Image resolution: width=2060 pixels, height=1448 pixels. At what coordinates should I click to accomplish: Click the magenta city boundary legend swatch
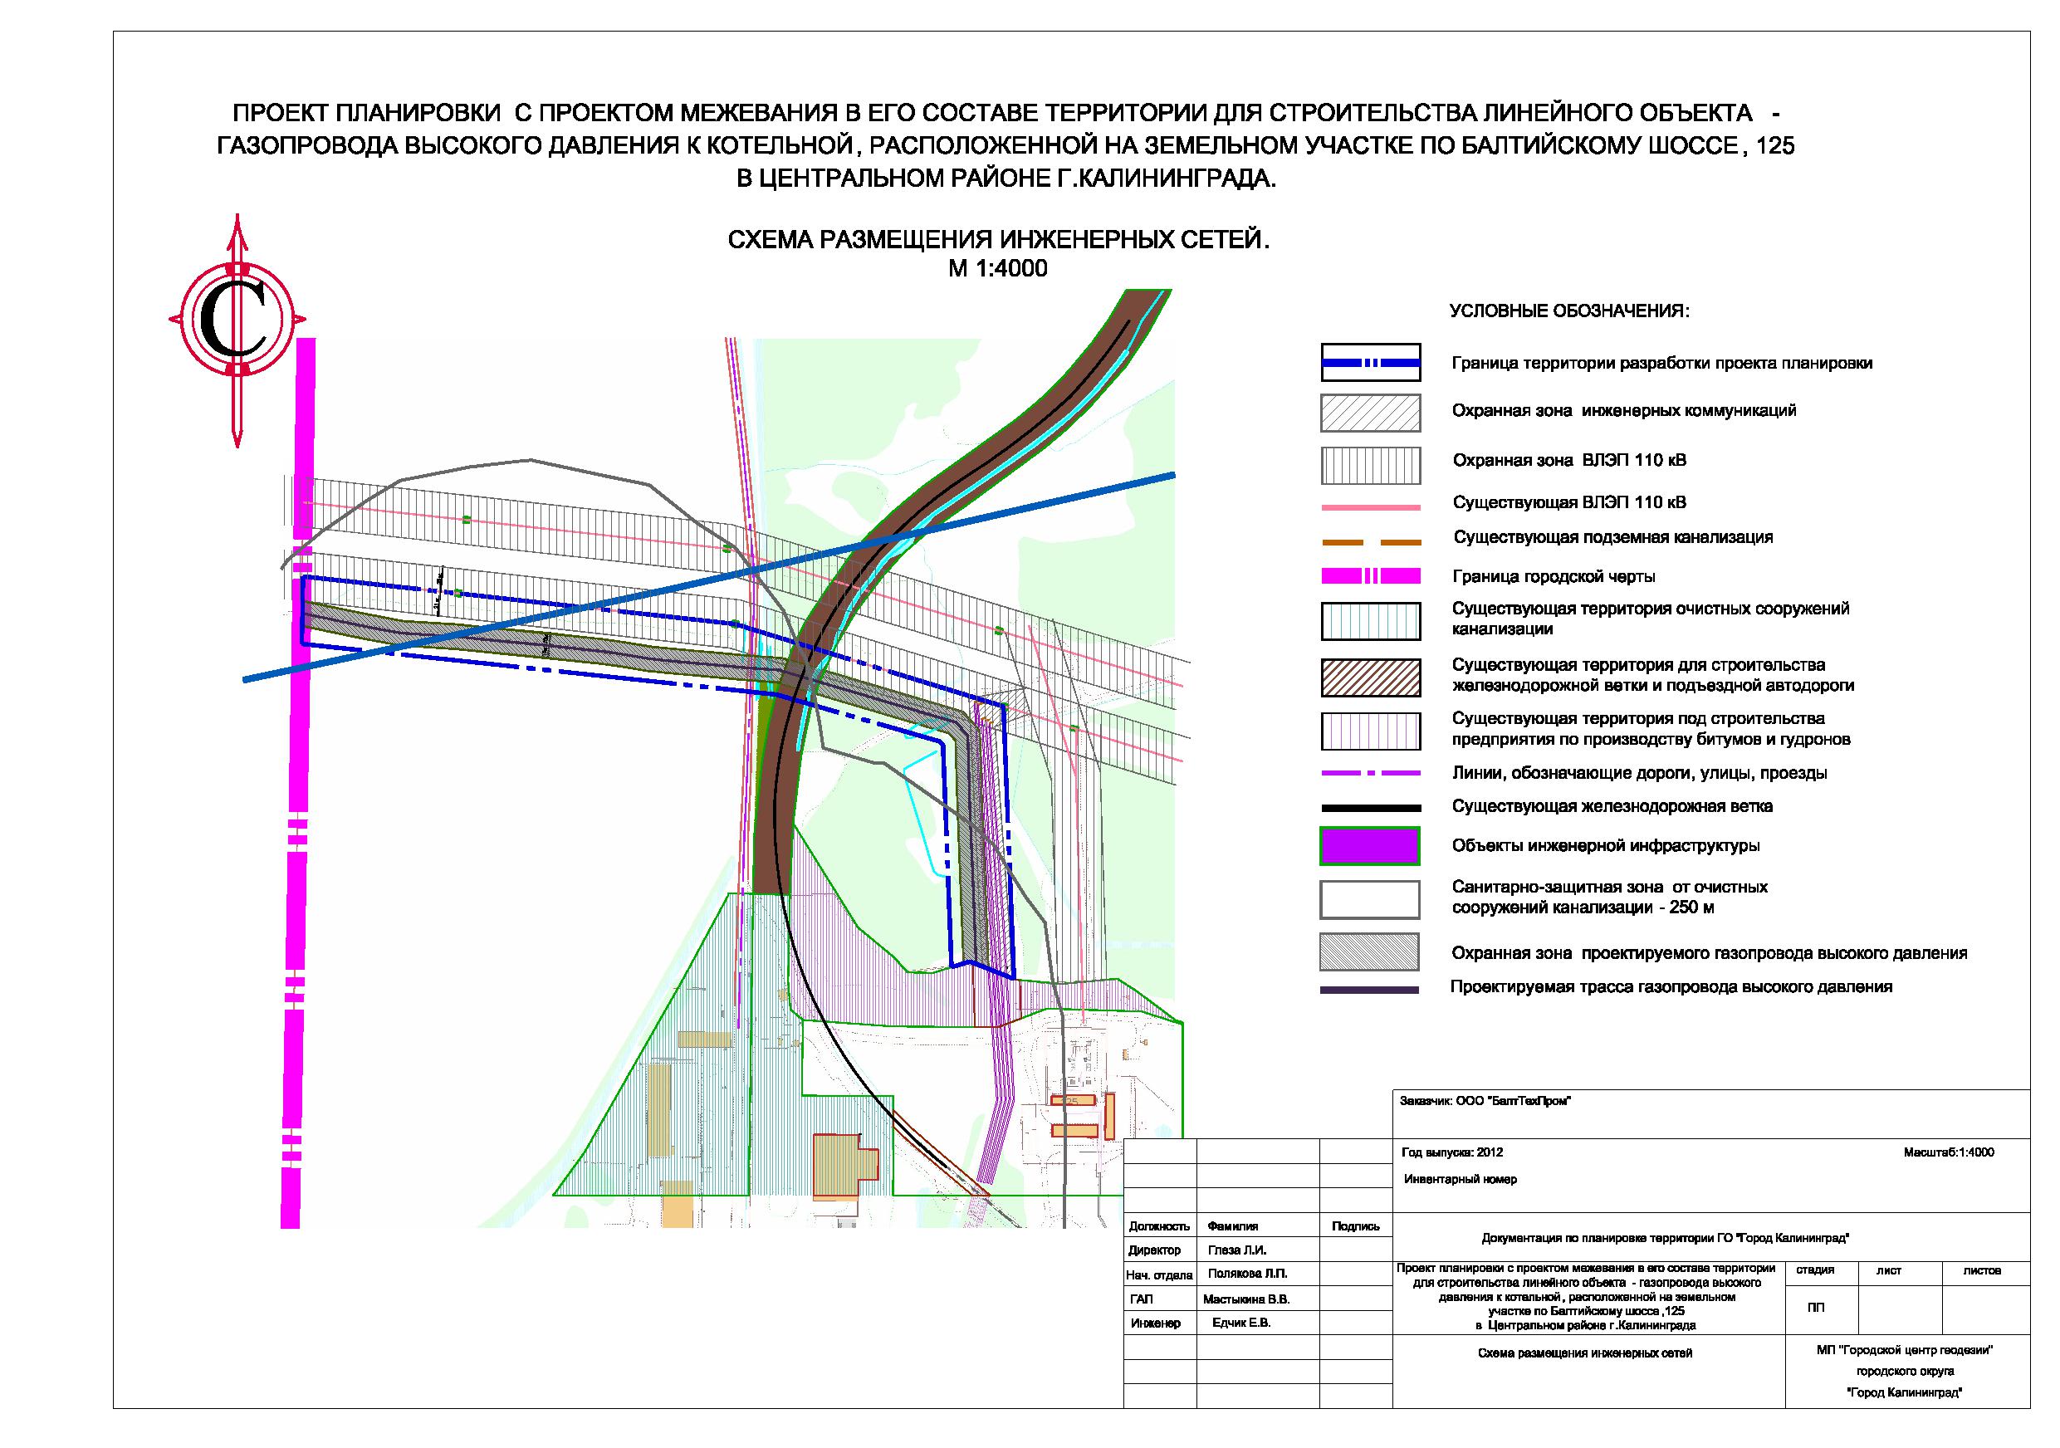1369,576
